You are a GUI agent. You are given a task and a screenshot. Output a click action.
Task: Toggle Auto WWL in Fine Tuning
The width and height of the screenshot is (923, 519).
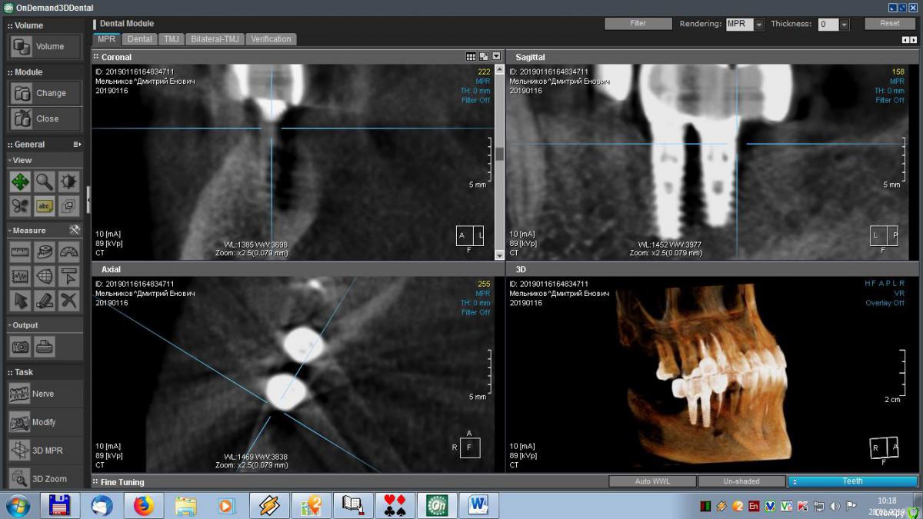pyautogui.click(x=652, y=481)
